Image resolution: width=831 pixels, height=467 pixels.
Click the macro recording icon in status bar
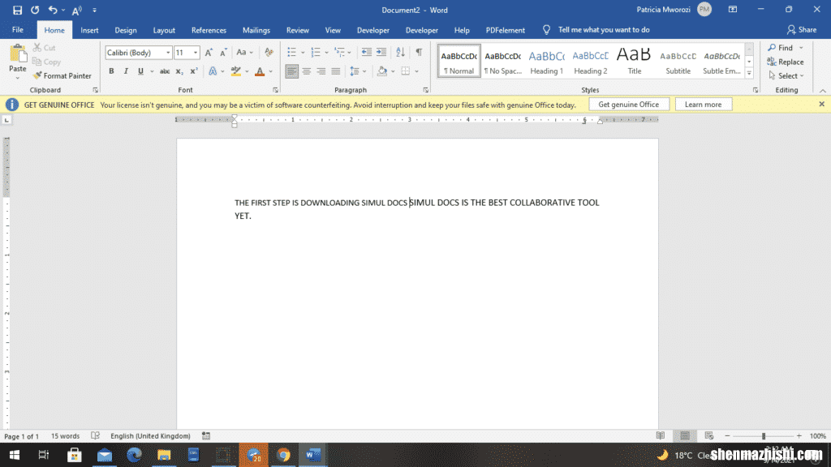tap(206, 435)
